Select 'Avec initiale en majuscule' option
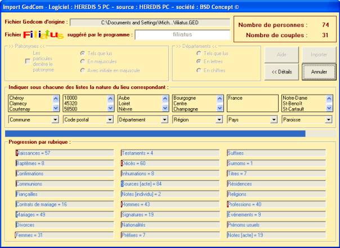Screen dimensions: 340x248 (x=82, y=70)
